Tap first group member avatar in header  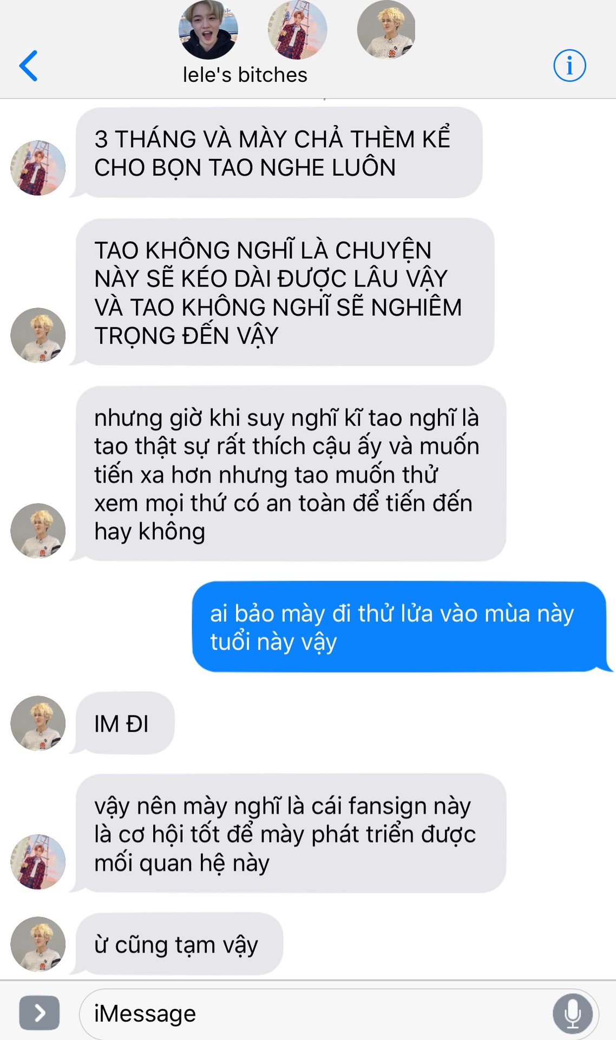pyautogui.click(x=208, y=30)
